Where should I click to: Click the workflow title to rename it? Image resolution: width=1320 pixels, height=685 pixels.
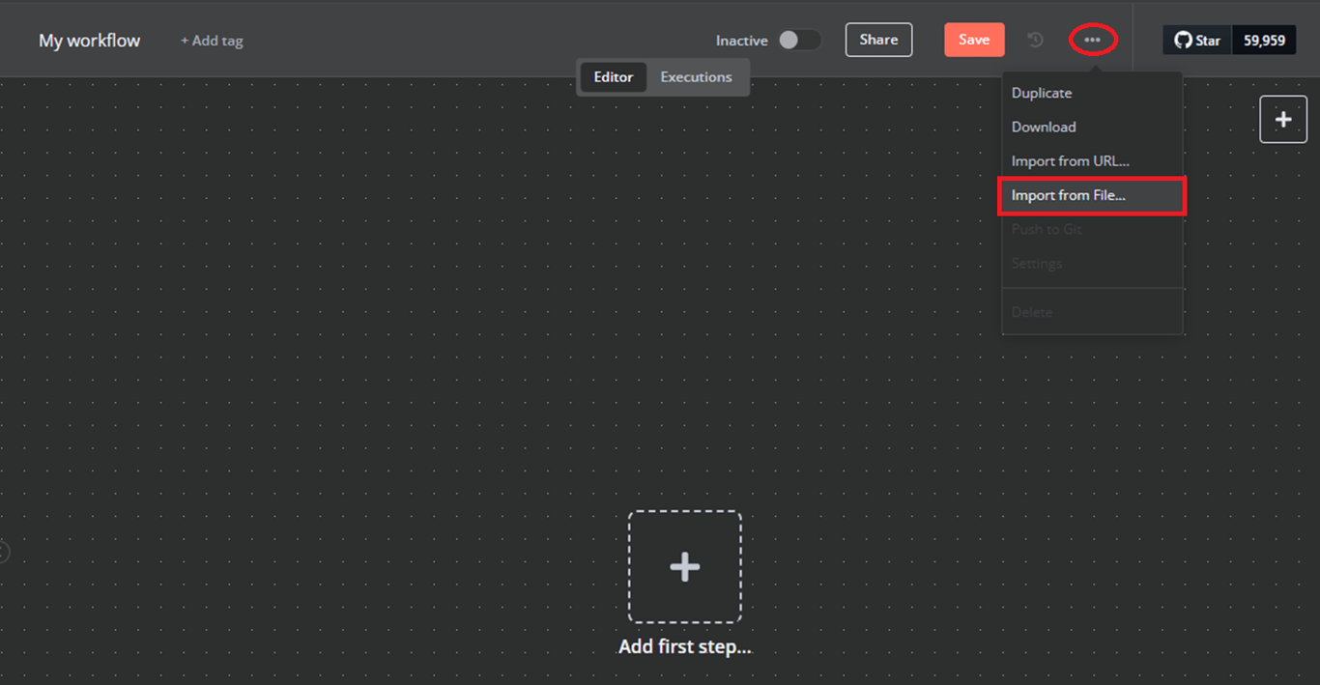pyautogui.click(x=88, y=40)
